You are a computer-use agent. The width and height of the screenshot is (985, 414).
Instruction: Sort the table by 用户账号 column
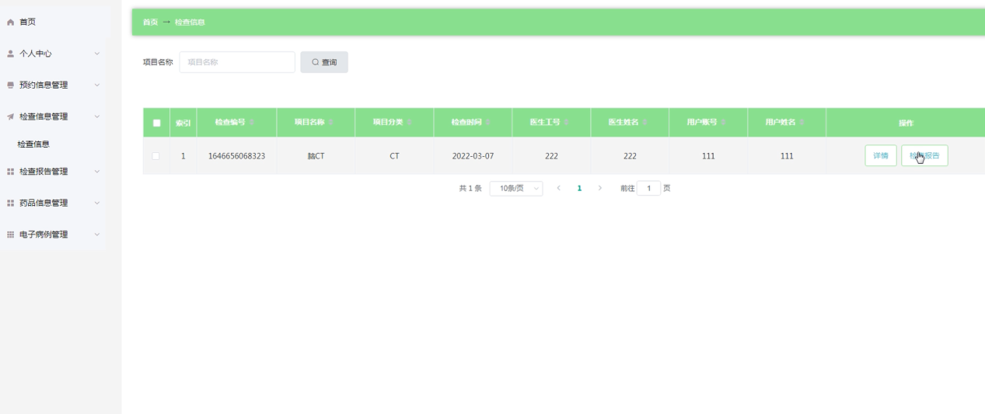click(725, 123)
